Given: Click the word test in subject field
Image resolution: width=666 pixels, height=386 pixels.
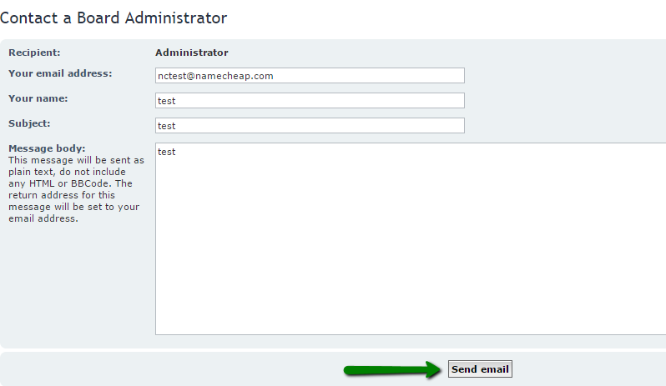Looking at the screenshot, I should [x=167, y=126].
